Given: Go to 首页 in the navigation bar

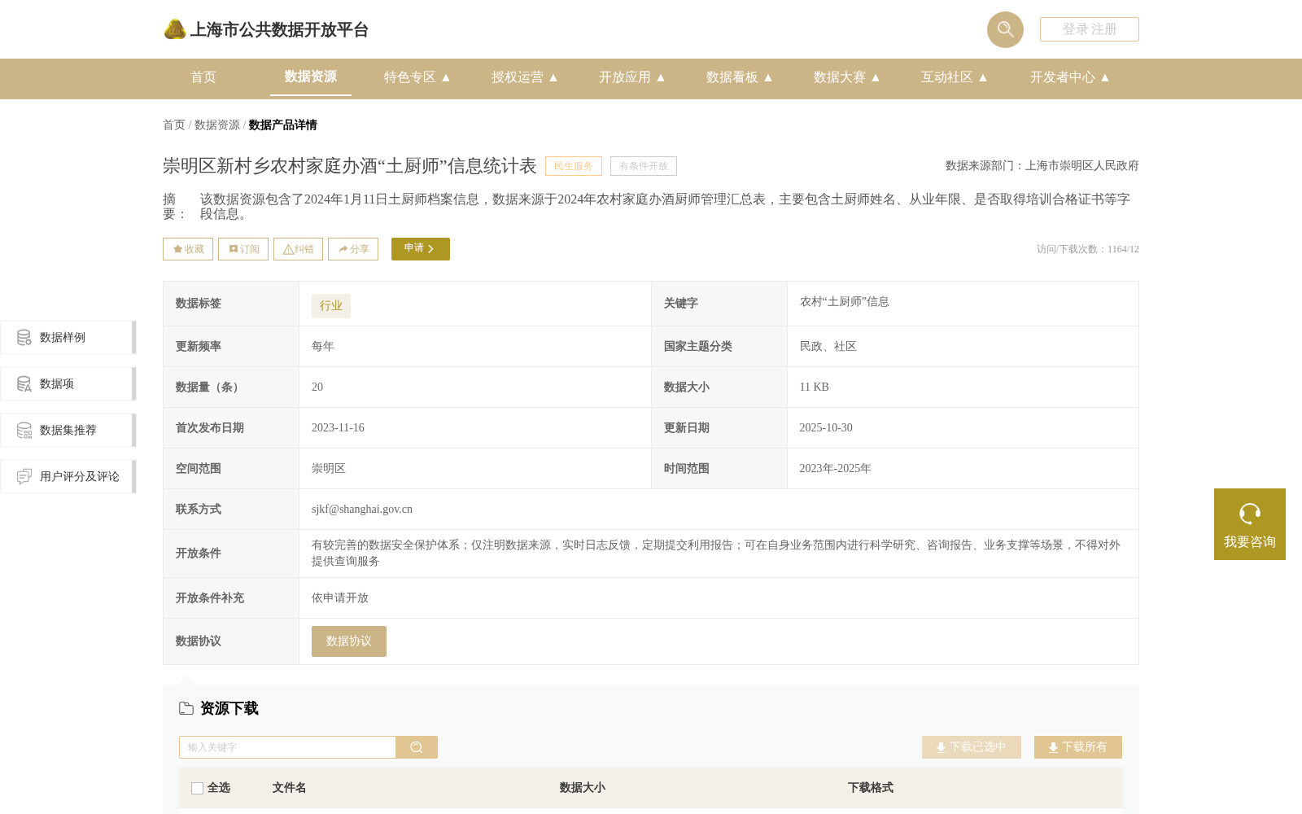Looking at the screenshot, I should [x=203, y=77].
